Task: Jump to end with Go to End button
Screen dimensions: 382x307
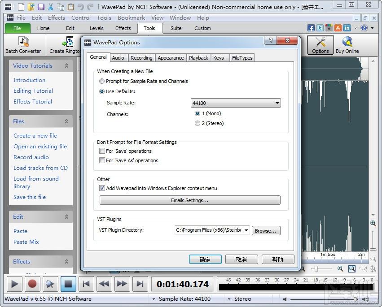Action: pos(140,284)
